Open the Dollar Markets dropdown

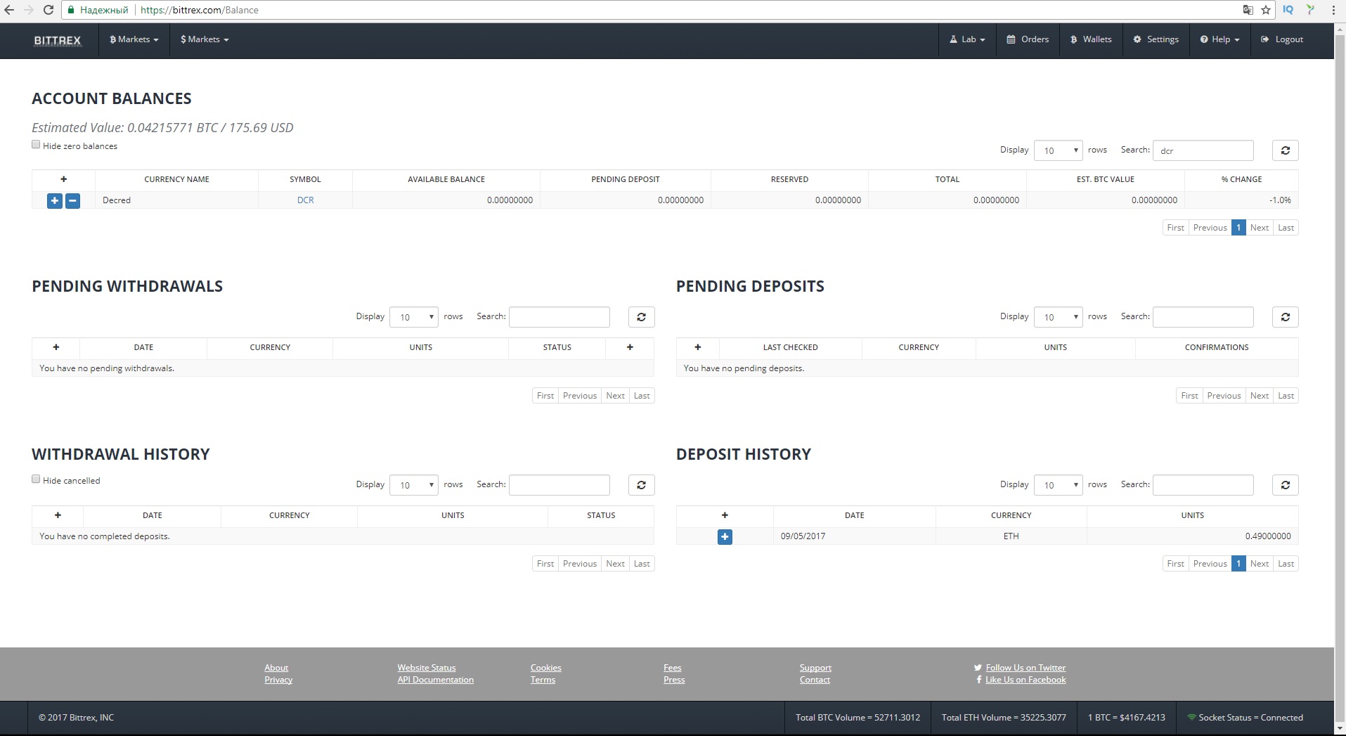[x=205, y=39]
